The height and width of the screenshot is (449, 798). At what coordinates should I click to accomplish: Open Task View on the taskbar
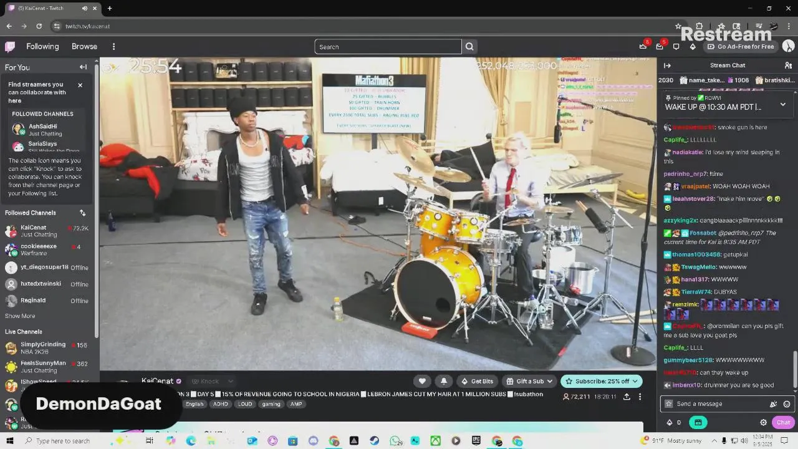(150, 441)
